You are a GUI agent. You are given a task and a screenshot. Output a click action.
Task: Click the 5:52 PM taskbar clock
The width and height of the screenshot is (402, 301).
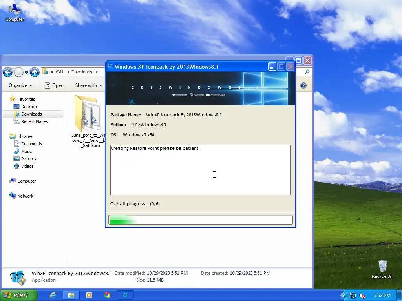pos(382,296)
